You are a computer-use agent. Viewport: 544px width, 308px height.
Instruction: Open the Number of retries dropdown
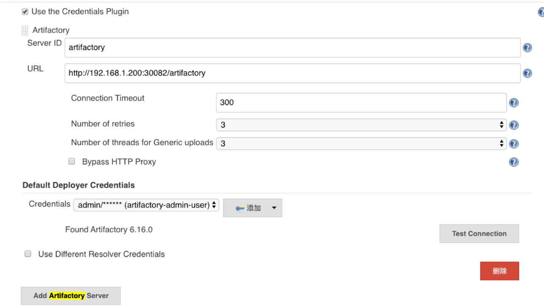coord(361,125)
